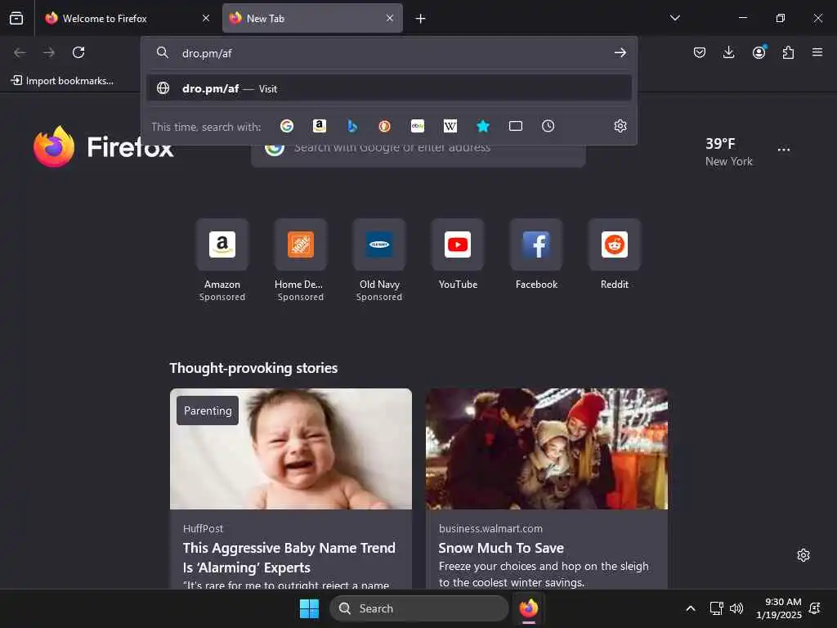The width and height of the screenshot is (837, 628).
Task: Open the Downloads panel
Action: pyautogui.click(x=728, y=52)
